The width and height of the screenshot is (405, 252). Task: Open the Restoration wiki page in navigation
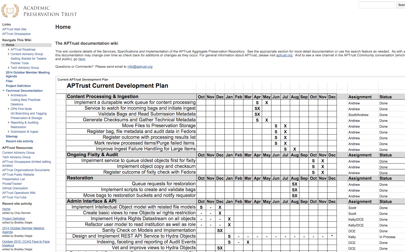tap(18, 127)
